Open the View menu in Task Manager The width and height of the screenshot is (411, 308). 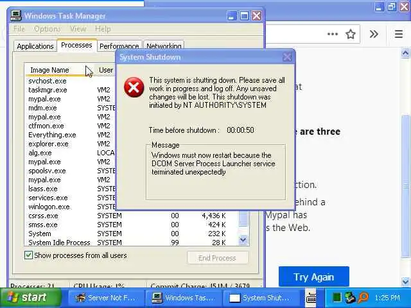coord(78,28)
